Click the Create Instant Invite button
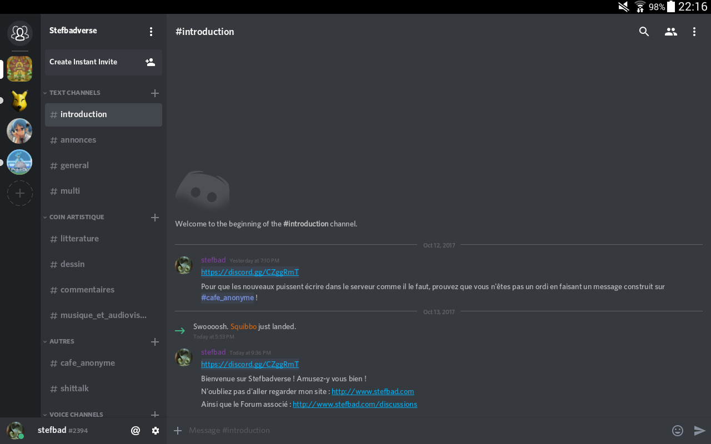This screenshot has width=711, height=444. pos(103,62)
